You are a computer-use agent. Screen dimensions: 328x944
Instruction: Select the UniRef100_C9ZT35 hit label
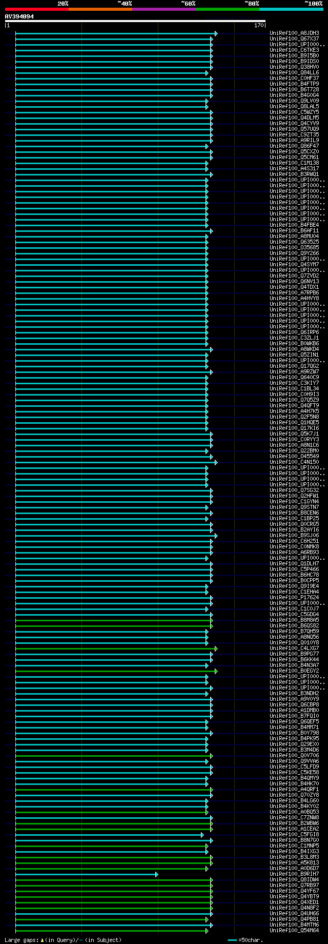(294, 135)
